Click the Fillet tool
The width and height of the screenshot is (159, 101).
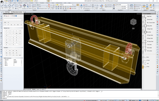pyautogui.click(x=39, y=7)
